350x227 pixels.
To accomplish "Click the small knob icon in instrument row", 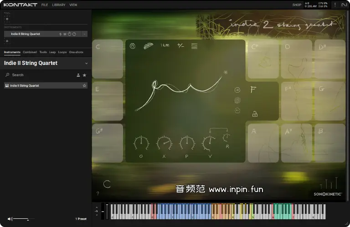I will (x=74, y=34).
